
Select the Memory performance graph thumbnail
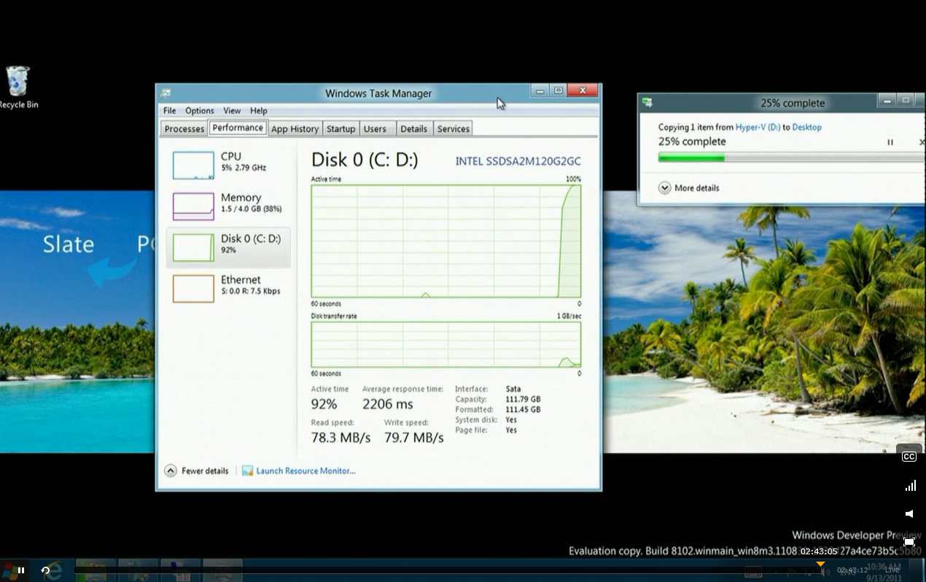(193, 206)
